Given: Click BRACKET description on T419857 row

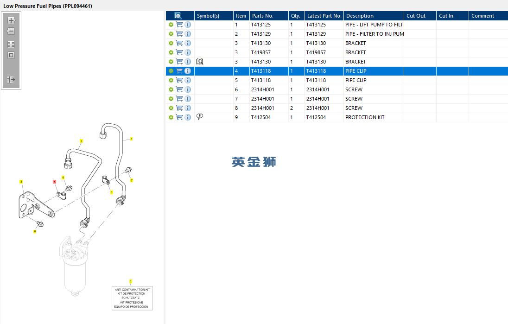Looking at the screenshot, I should (x=356, y=52).
